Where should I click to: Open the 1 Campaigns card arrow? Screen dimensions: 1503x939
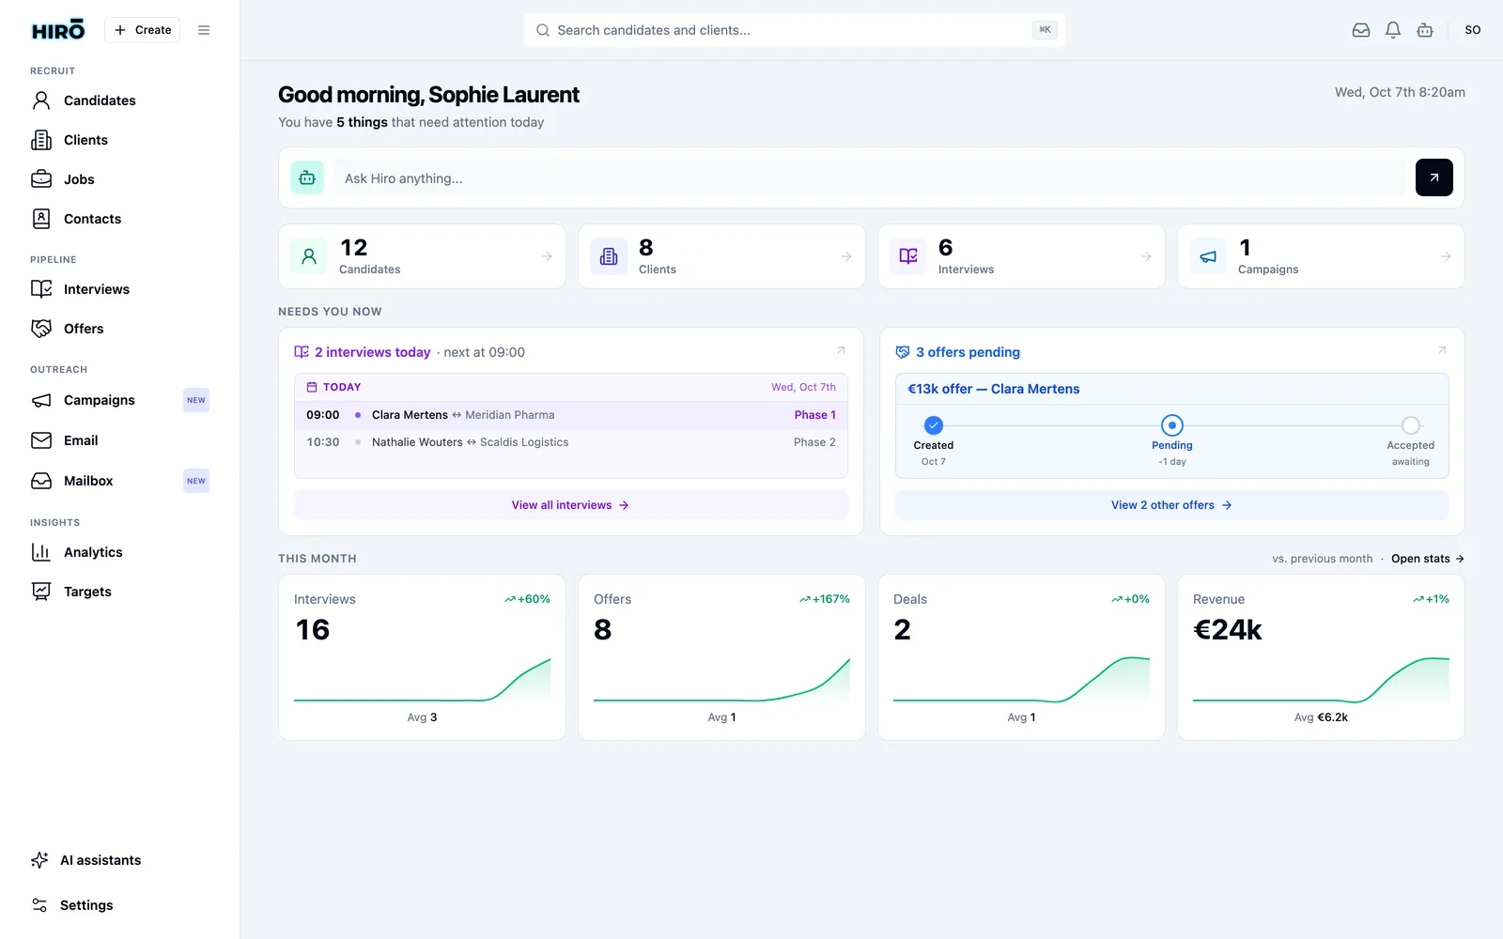click(1446, 256)
